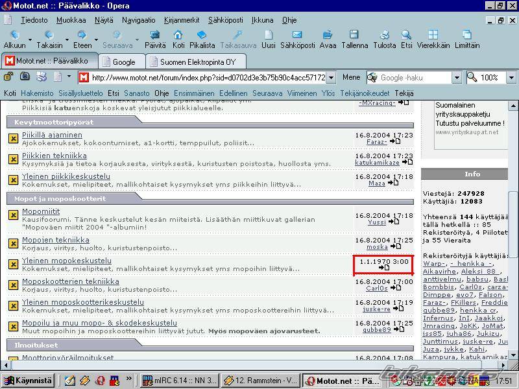The width and height of the screenshot is (519, 389).
Task: Open the Pikalista hotlist icon
Action: (202, 35)
